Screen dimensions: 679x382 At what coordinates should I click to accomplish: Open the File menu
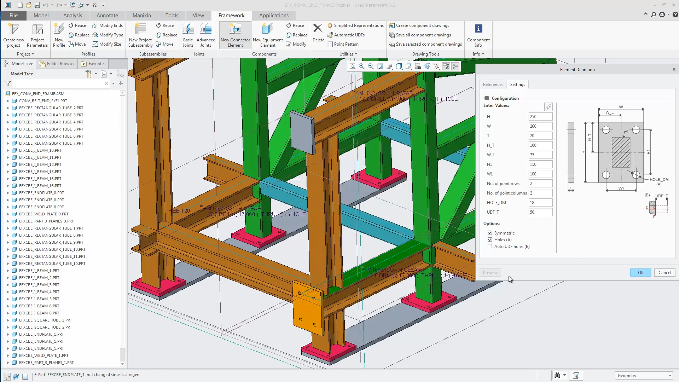tap(13, 16)
